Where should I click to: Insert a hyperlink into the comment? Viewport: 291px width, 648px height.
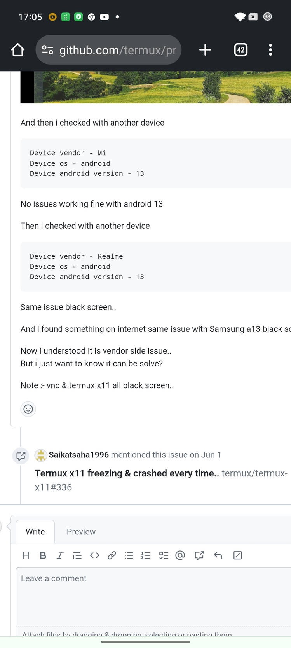tap(112, 555)
